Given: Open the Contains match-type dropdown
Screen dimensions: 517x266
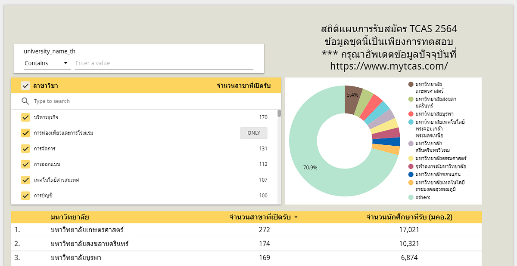Looking at the screenshot, I should pos(47,63).
